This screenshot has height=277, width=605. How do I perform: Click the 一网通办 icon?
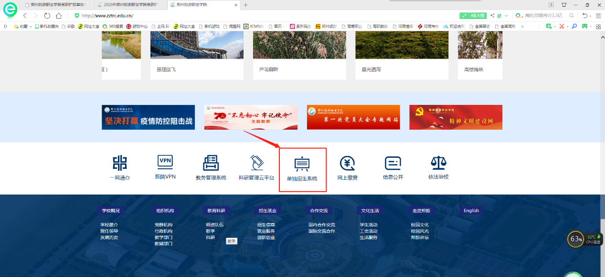119,163
